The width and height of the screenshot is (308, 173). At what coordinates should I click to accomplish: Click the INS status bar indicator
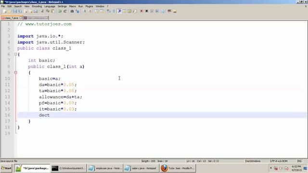click(299, 161)
